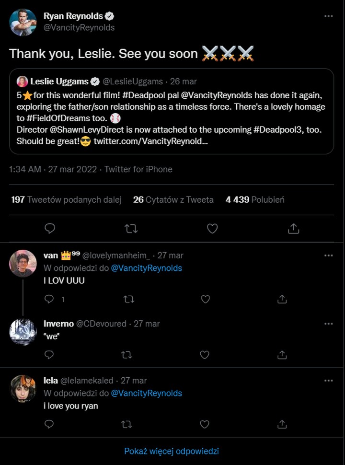Click 'Pokaż więcej odpowiedzi' link
The height and width of the screenshot is (465, 345).
point(172,451)
